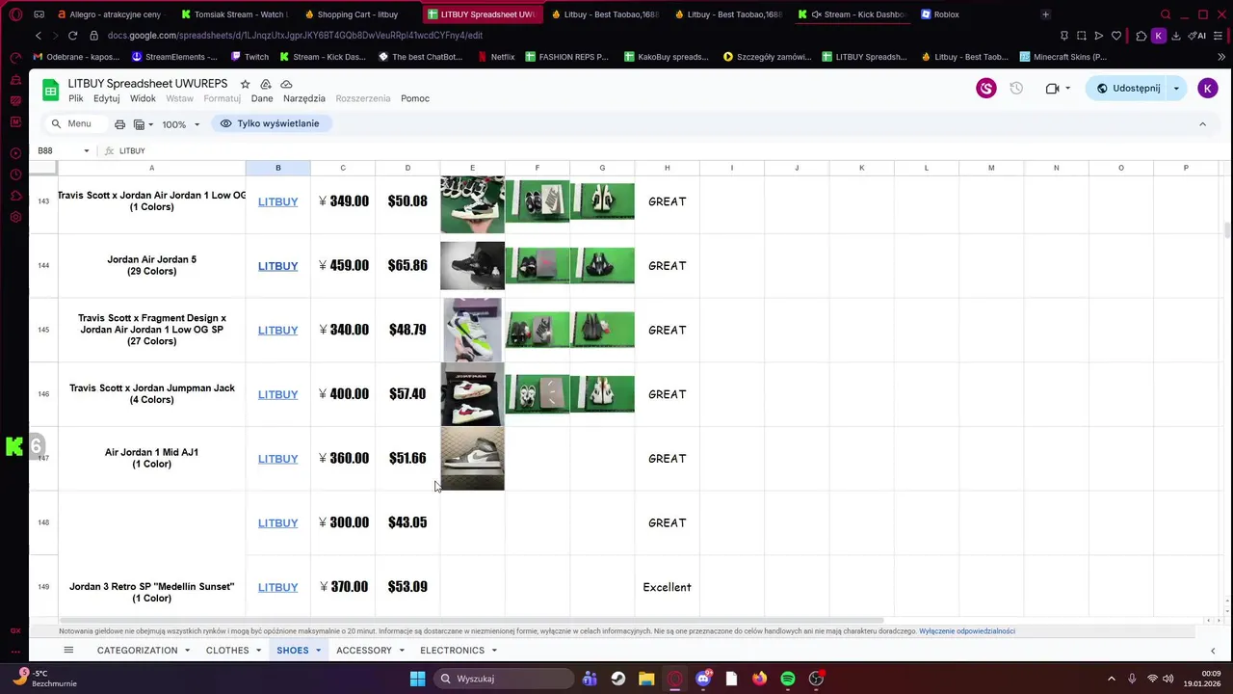Click the Wyszukaj taskbar search box
The width and height of the screenshot is (1233, 694).
[x=502, y=679]
